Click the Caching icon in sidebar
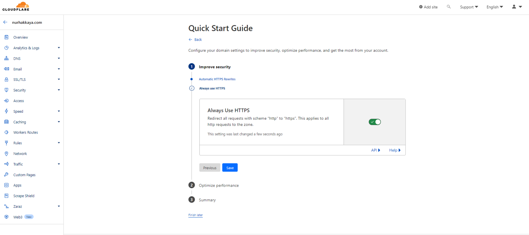 coord(6,122)
